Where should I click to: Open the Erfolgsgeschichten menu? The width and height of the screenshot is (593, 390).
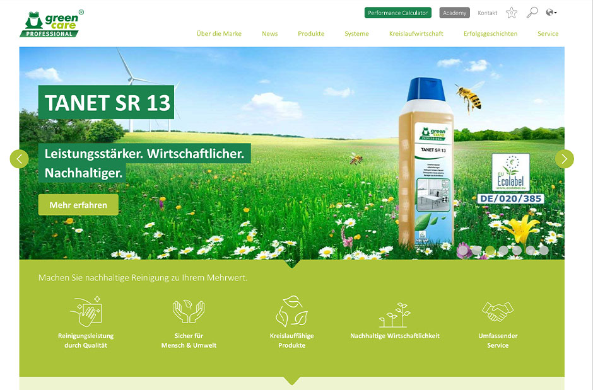pyautogui.click(x=491, y=33)
